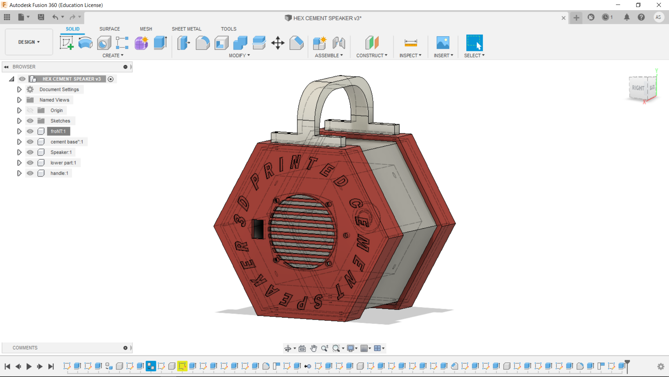Select the blue highlighted timeline feature
The image size is (669, 377).
[x=151, y=366]
